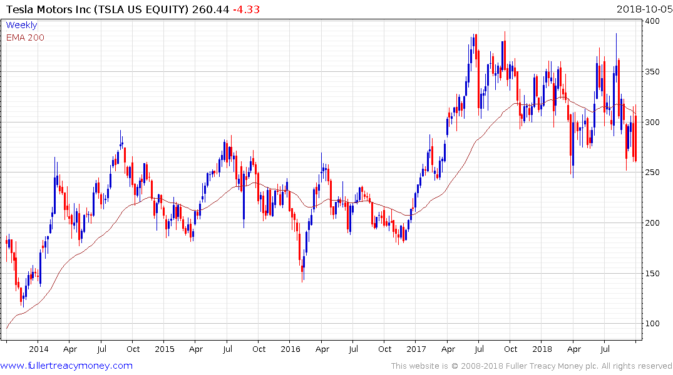The image size is (673, 375).
Task: Click the price change value -4.33
Action: tap(247, 9)
